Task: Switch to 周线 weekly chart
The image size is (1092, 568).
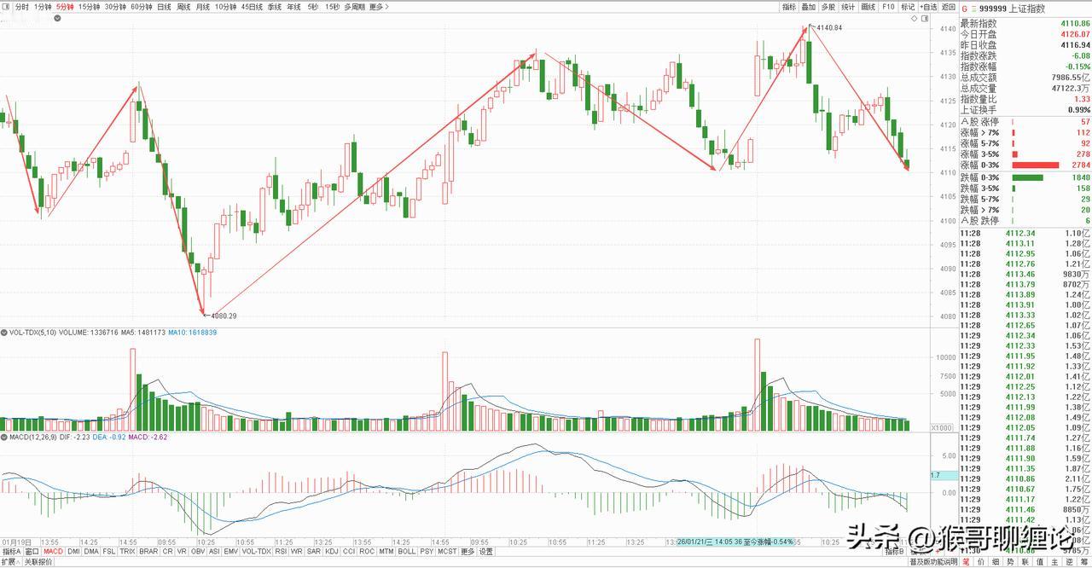Action: [183, 6]
